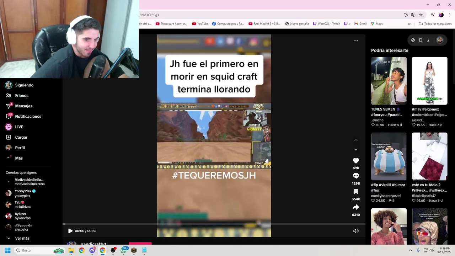Open Tati mrtatirivas account
This screenshot has width=455, height=256.
tap(18, 204)
